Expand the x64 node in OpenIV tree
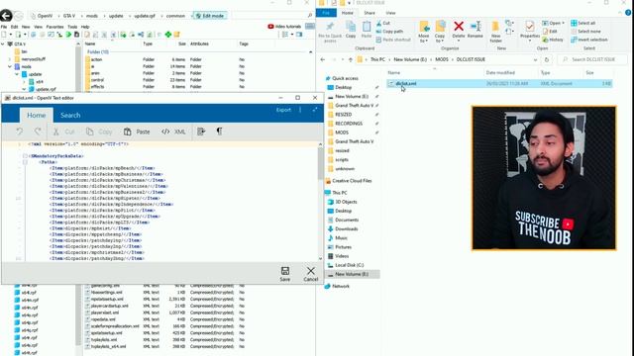Screen dimensions: 634x356 24,81
